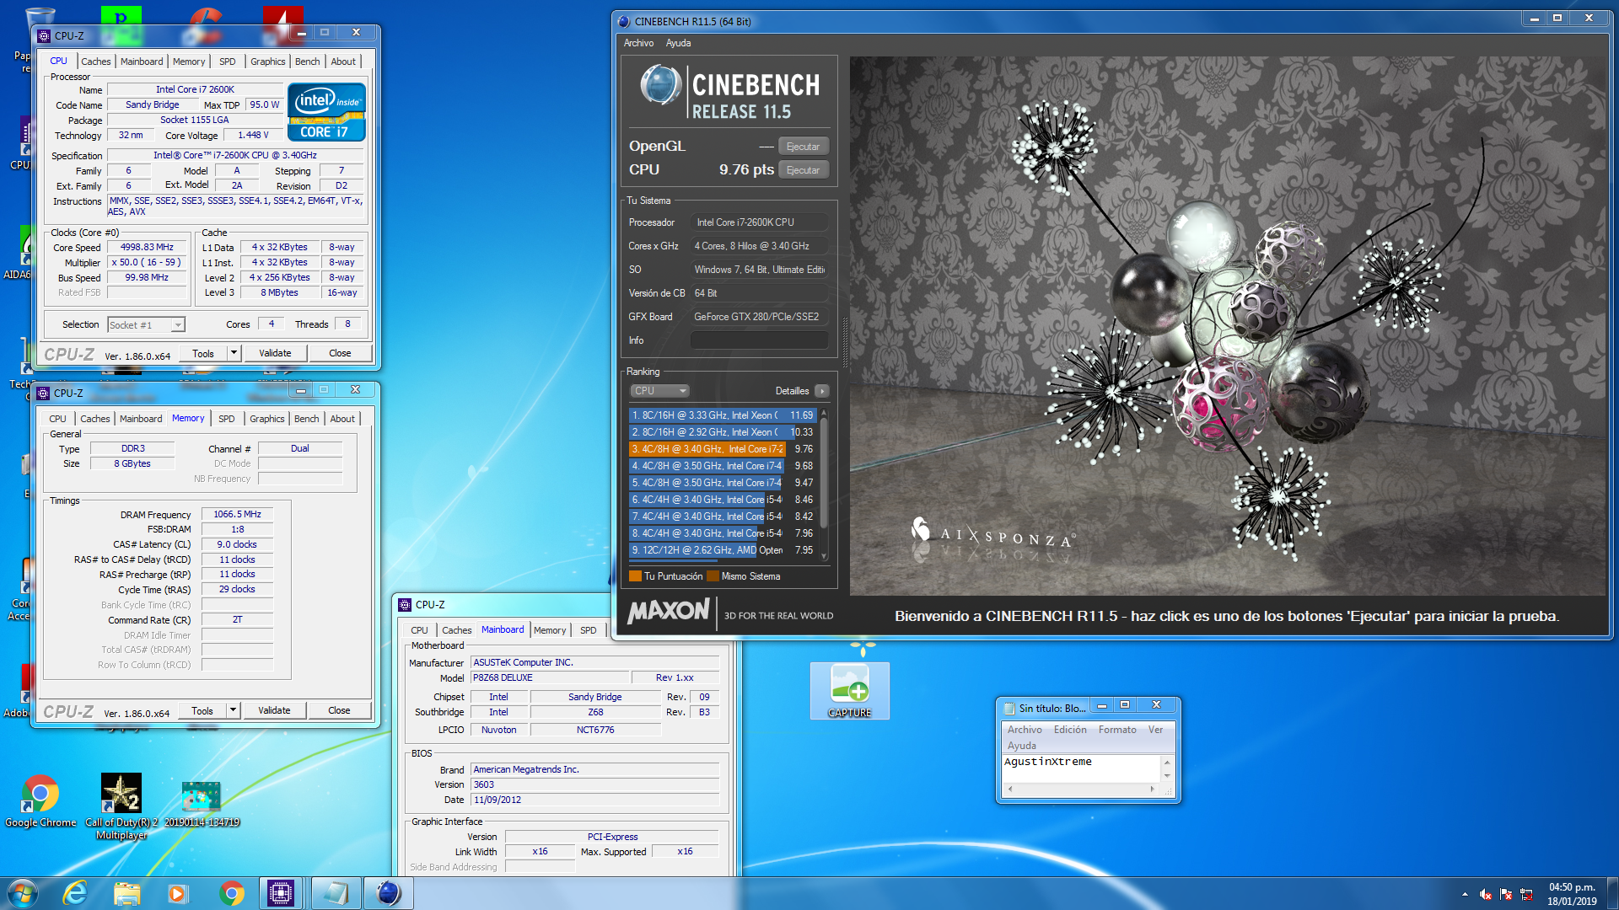Viewport: 1619px width, 910px height.
Task: Select the 20190114 134719 desktop file
Action: click(202, 805)
